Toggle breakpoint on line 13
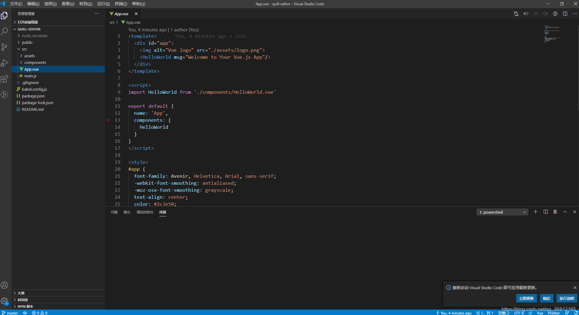Screen dimensions: 579x315 click(x=108, y=120)
